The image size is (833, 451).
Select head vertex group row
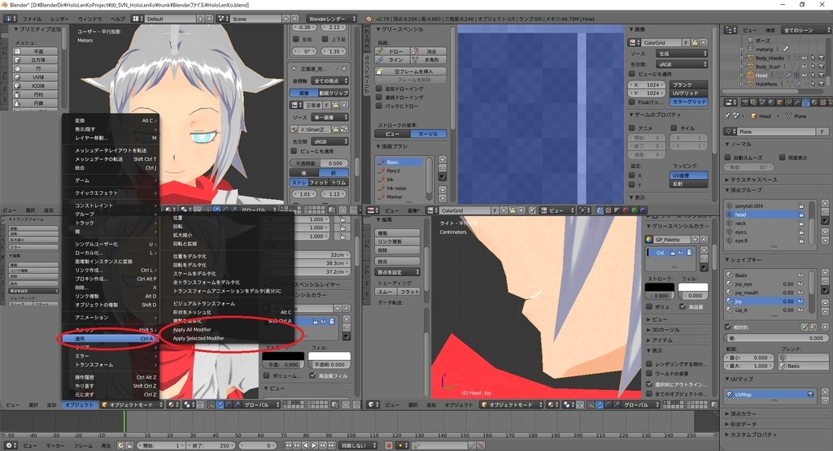(x=764, y=215)
